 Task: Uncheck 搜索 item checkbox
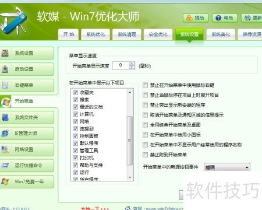75,100
